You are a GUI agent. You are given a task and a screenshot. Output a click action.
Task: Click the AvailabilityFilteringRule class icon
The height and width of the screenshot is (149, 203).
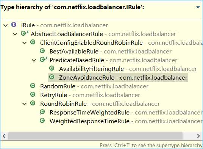[x=52, y=68]
